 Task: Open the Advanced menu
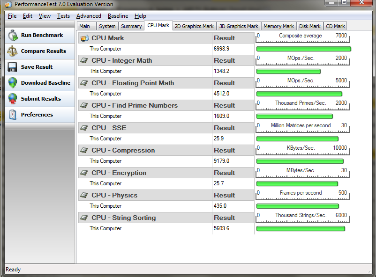(89, 16)
